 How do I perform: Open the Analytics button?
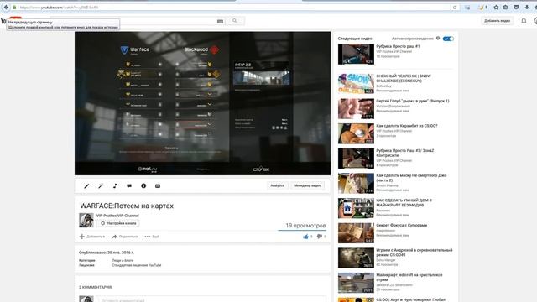tap(278, 185)
